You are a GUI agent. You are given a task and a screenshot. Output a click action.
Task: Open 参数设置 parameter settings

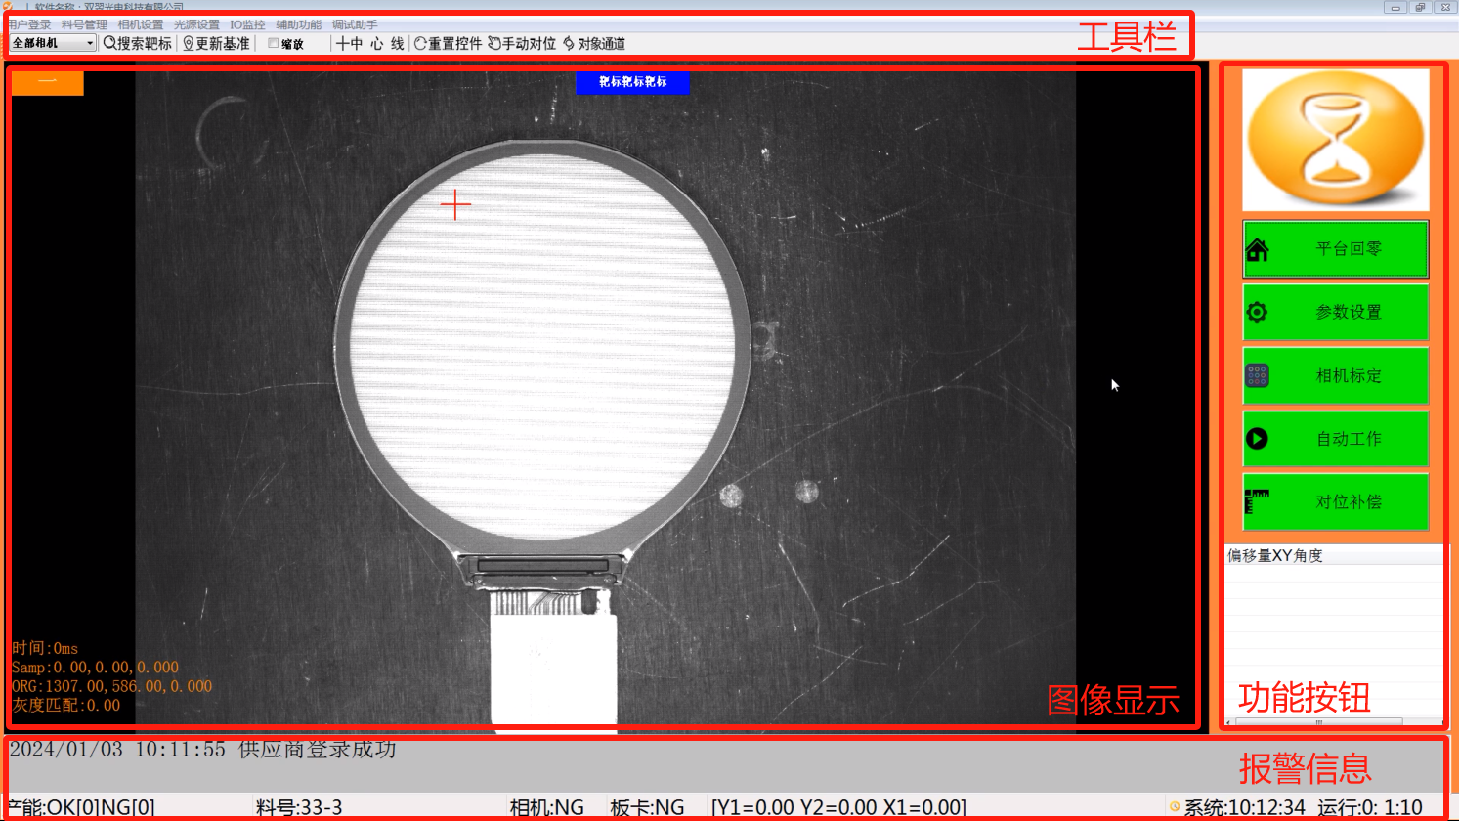(x=1335, y=312)
